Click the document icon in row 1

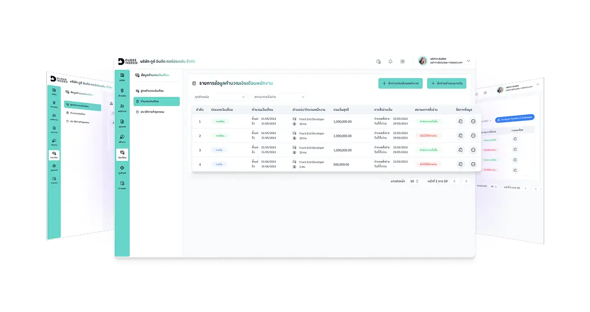point(461,122)
